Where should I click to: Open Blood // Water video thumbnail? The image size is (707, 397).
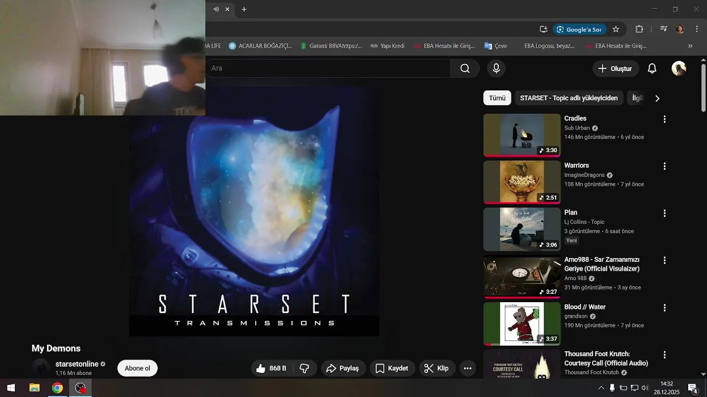[x=522, y=324]
